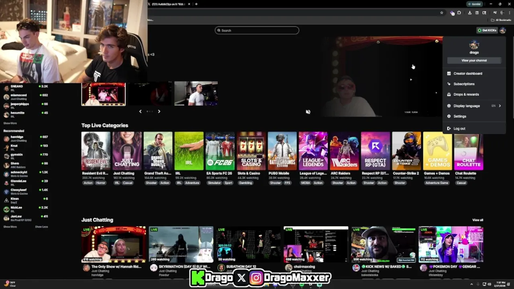Select the featured thumbnail of man in white shirt

point(196,94)
